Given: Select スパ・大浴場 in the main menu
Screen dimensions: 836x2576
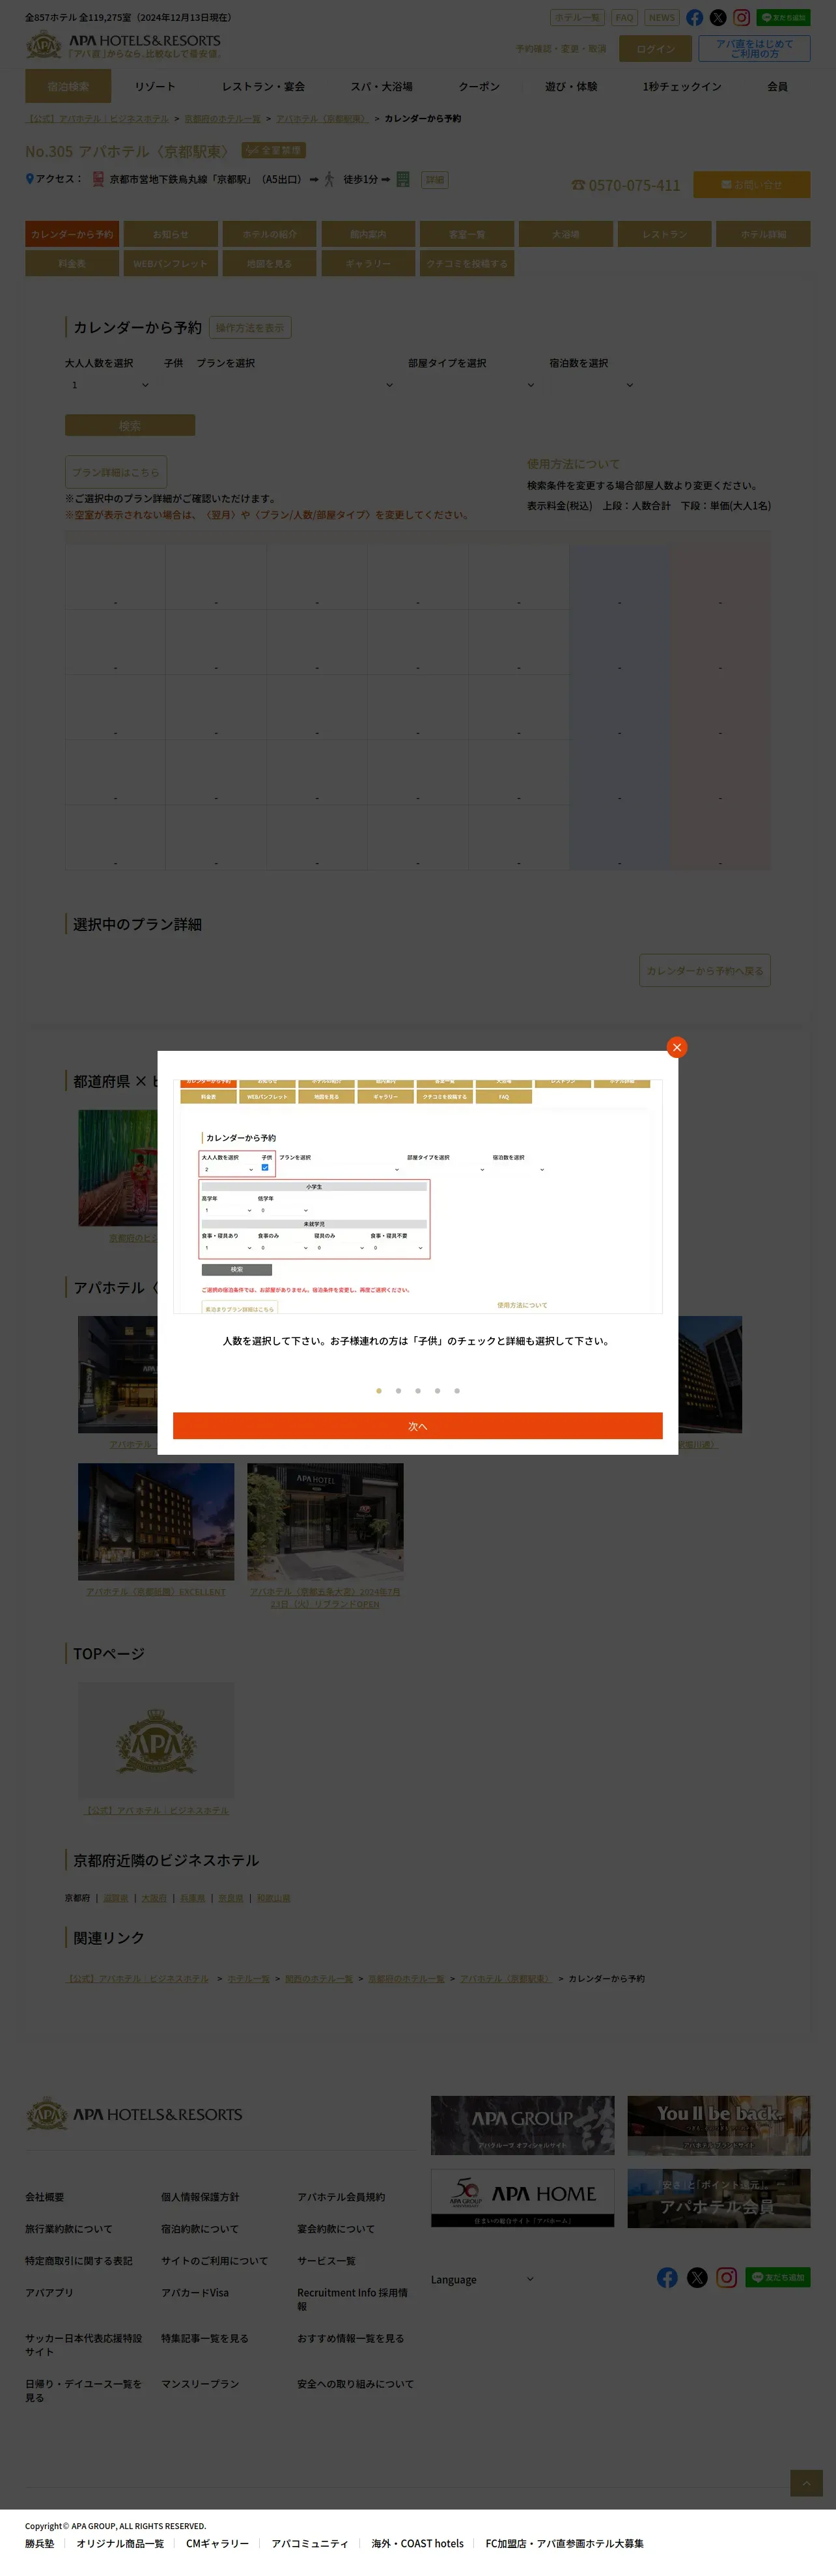Looking at the screenshot, I should coord(382,86).
